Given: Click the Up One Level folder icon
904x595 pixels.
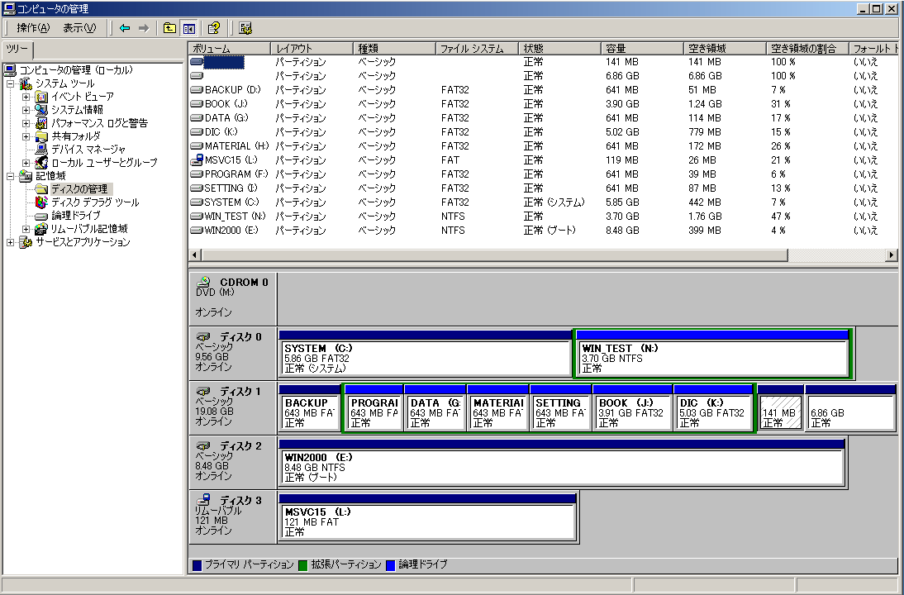Looking at the screenshot, I should point(169,28).
